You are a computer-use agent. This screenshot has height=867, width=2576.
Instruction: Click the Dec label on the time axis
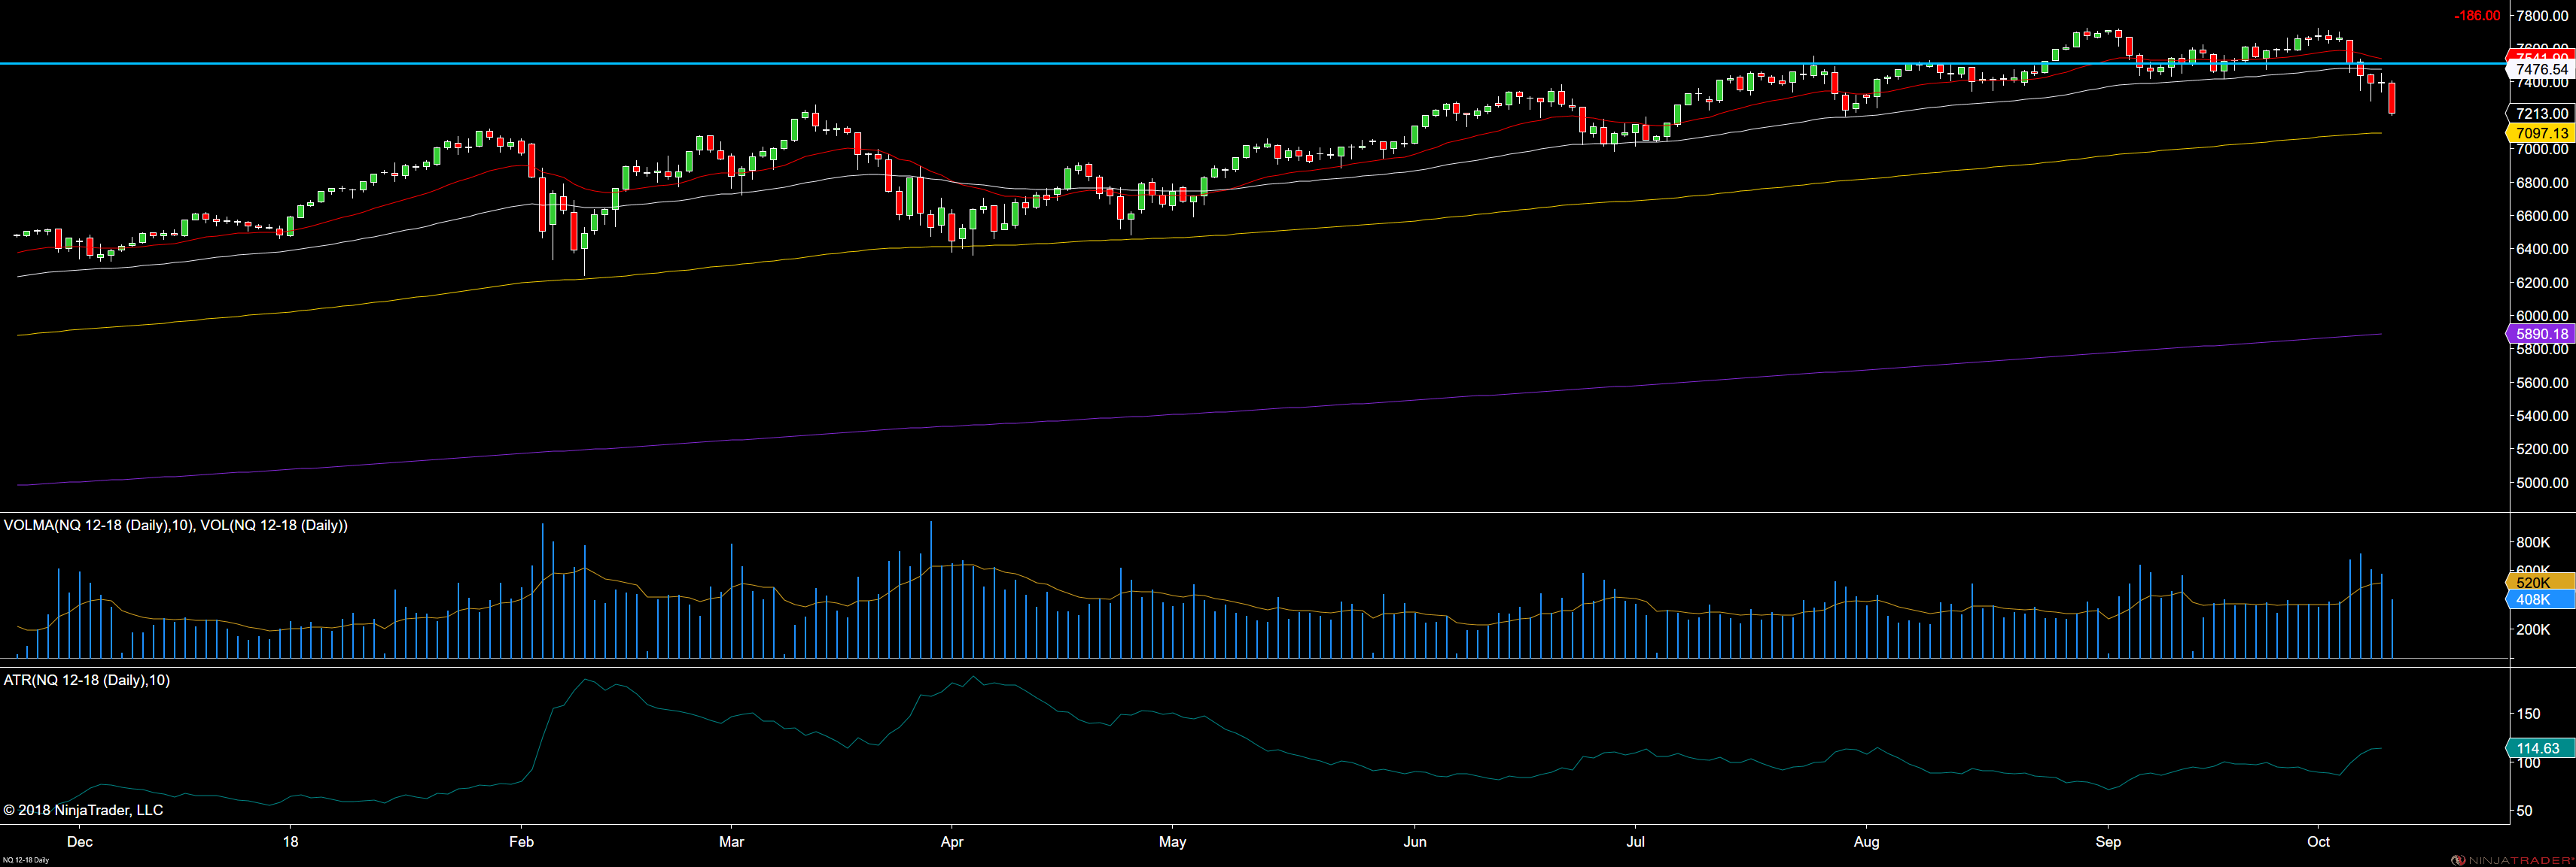tap(80, 842)
